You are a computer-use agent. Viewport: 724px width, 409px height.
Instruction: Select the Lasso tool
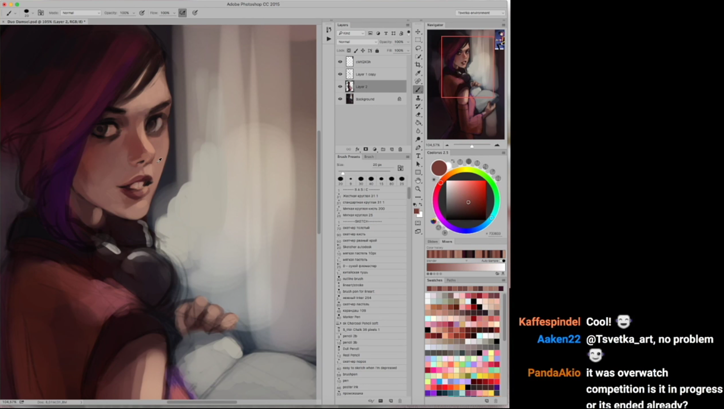418,48
